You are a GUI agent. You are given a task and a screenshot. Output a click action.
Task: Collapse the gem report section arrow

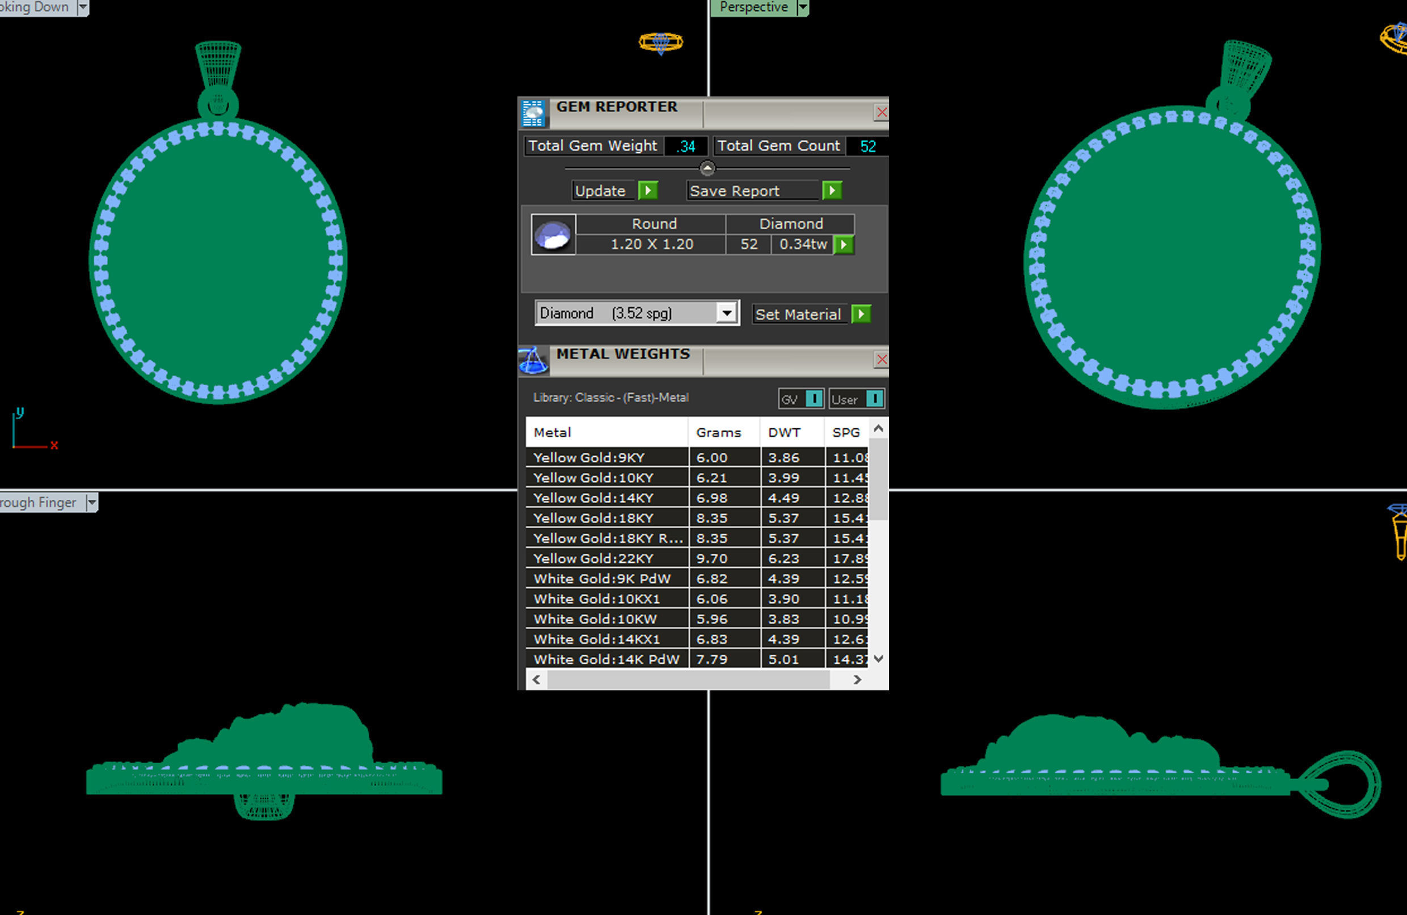tap(707, 168)
